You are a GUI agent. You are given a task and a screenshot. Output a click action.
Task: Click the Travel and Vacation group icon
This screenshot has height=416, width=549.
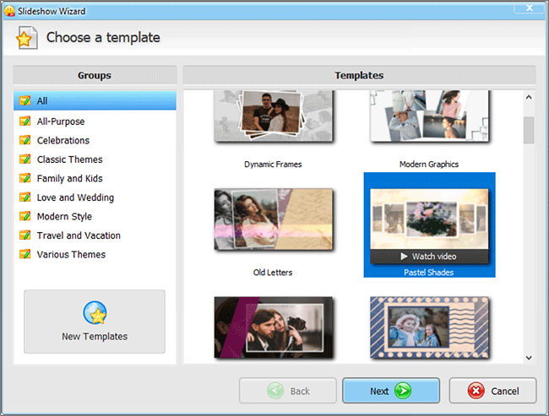(25, 235)
